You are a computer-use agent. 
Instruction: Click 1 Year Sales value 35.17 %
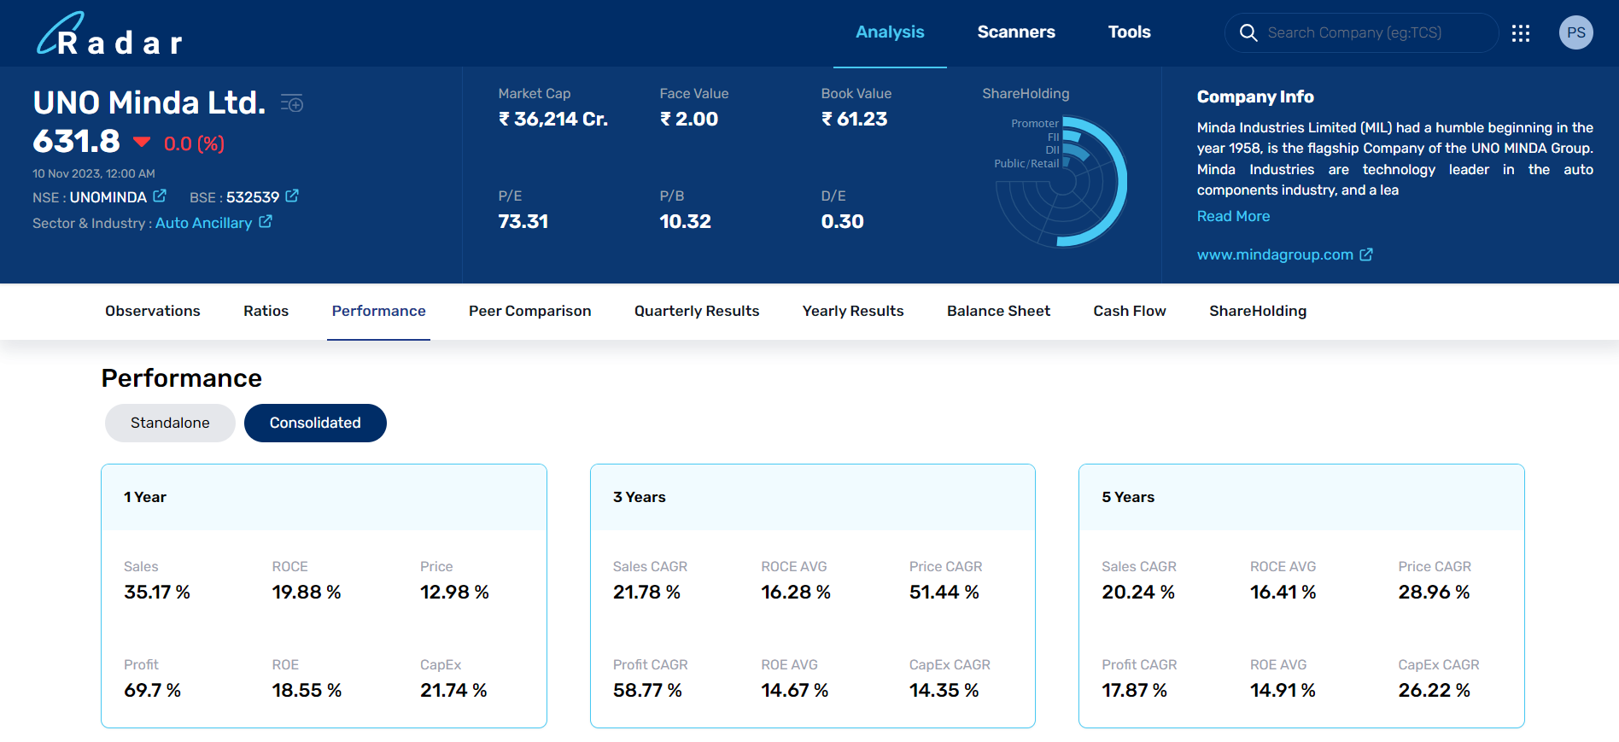click(157, 592)
